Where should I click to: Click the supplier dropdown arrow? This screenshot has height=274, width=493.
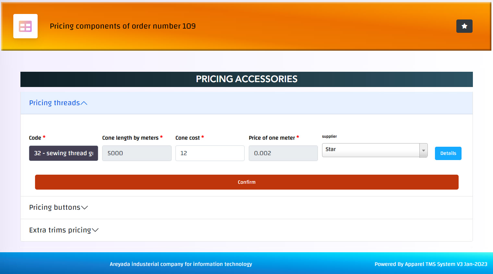coord(423,150)
